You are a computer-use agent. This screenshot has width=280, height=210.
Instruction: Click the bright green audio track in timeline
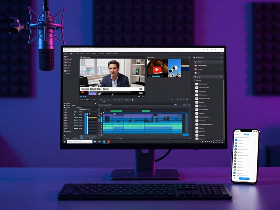click(143, 126)
